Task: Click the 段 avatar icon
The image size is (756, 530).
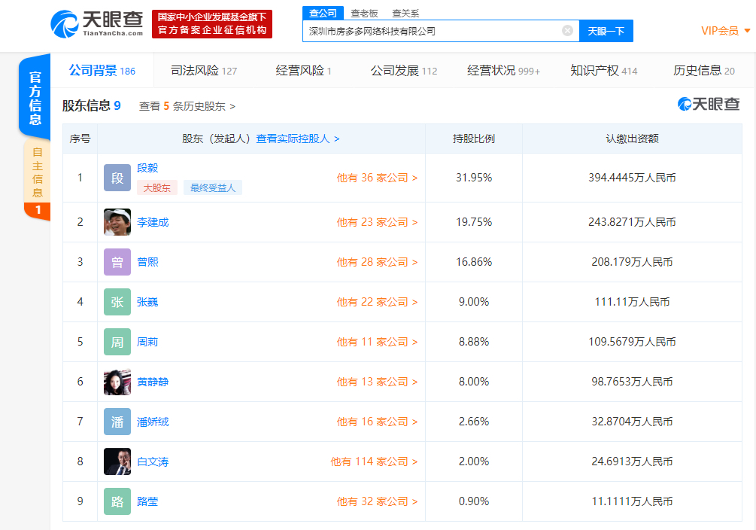Action: 117,178
